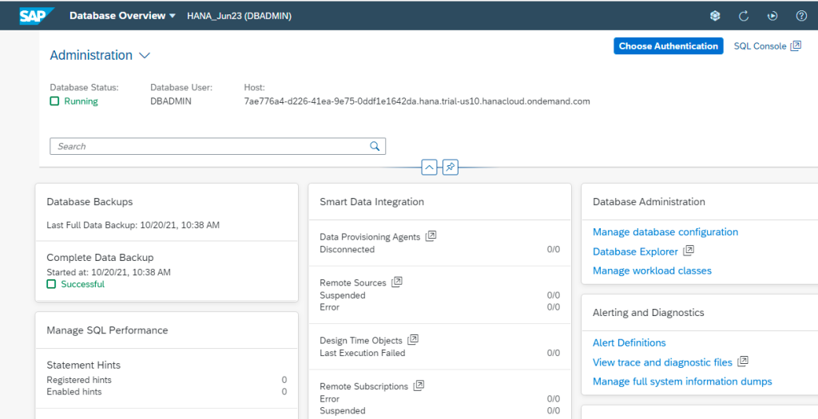Pin the header with pushpin icon

(x=451, y=168)
